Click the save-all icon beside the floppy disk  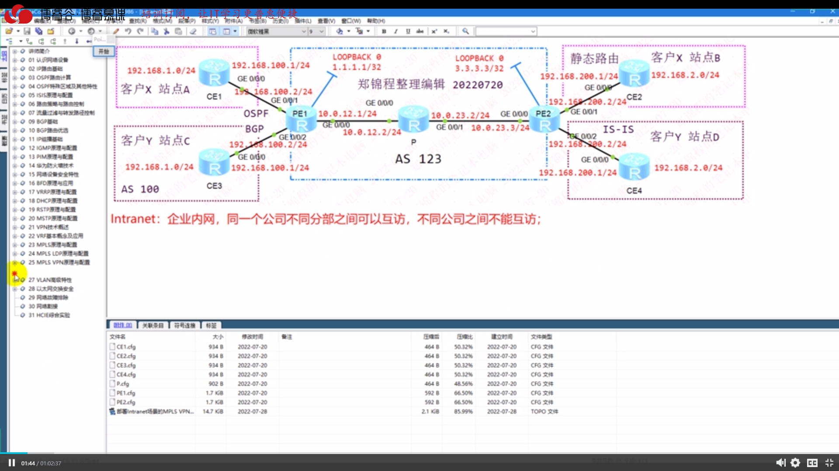pyautogui.click(x=39, y=31)
